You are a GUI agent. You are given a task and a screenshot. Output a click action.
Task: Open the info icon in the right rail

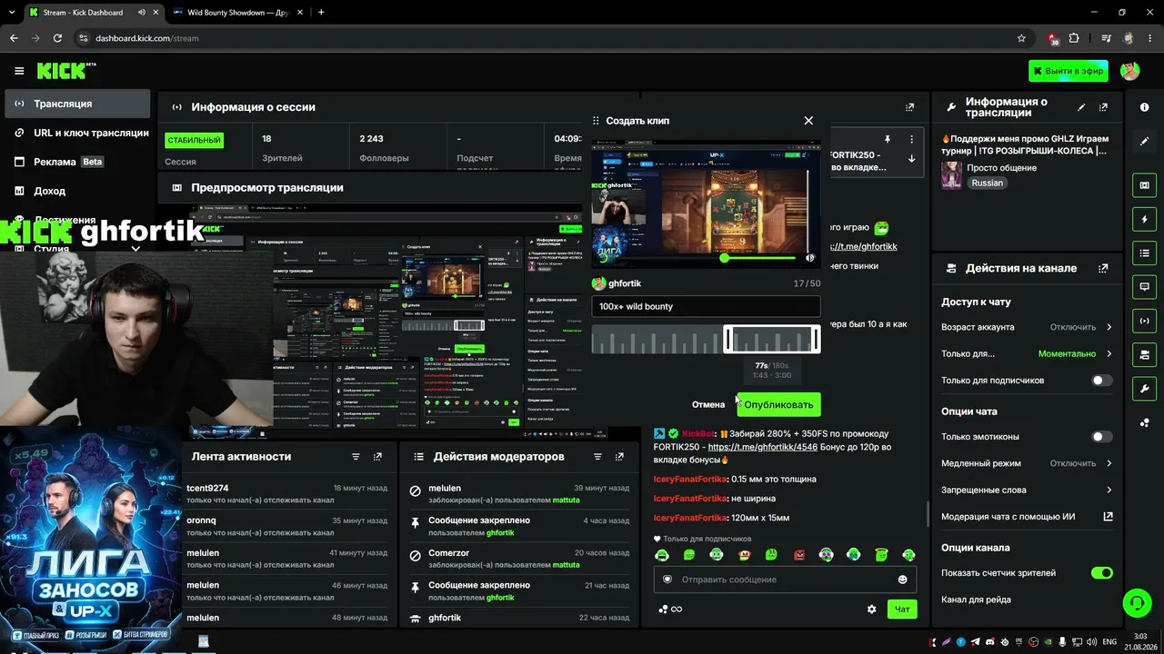click(1145, 107)
